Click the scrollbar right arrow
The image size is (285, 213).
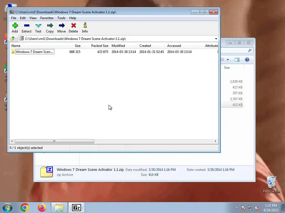(216, 141)
